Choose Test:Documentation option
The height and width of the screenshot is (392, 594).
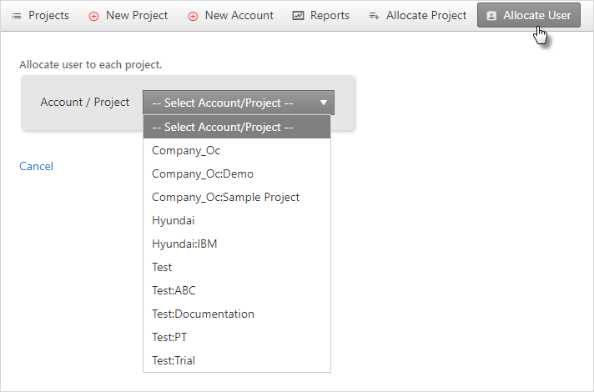pos(237,314)
